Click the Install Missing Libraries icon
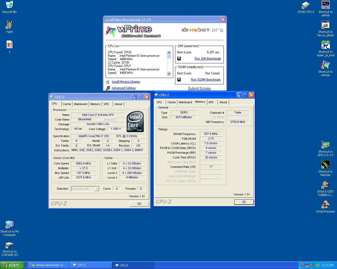Screen dimensions: 337x269 (108, 82)
